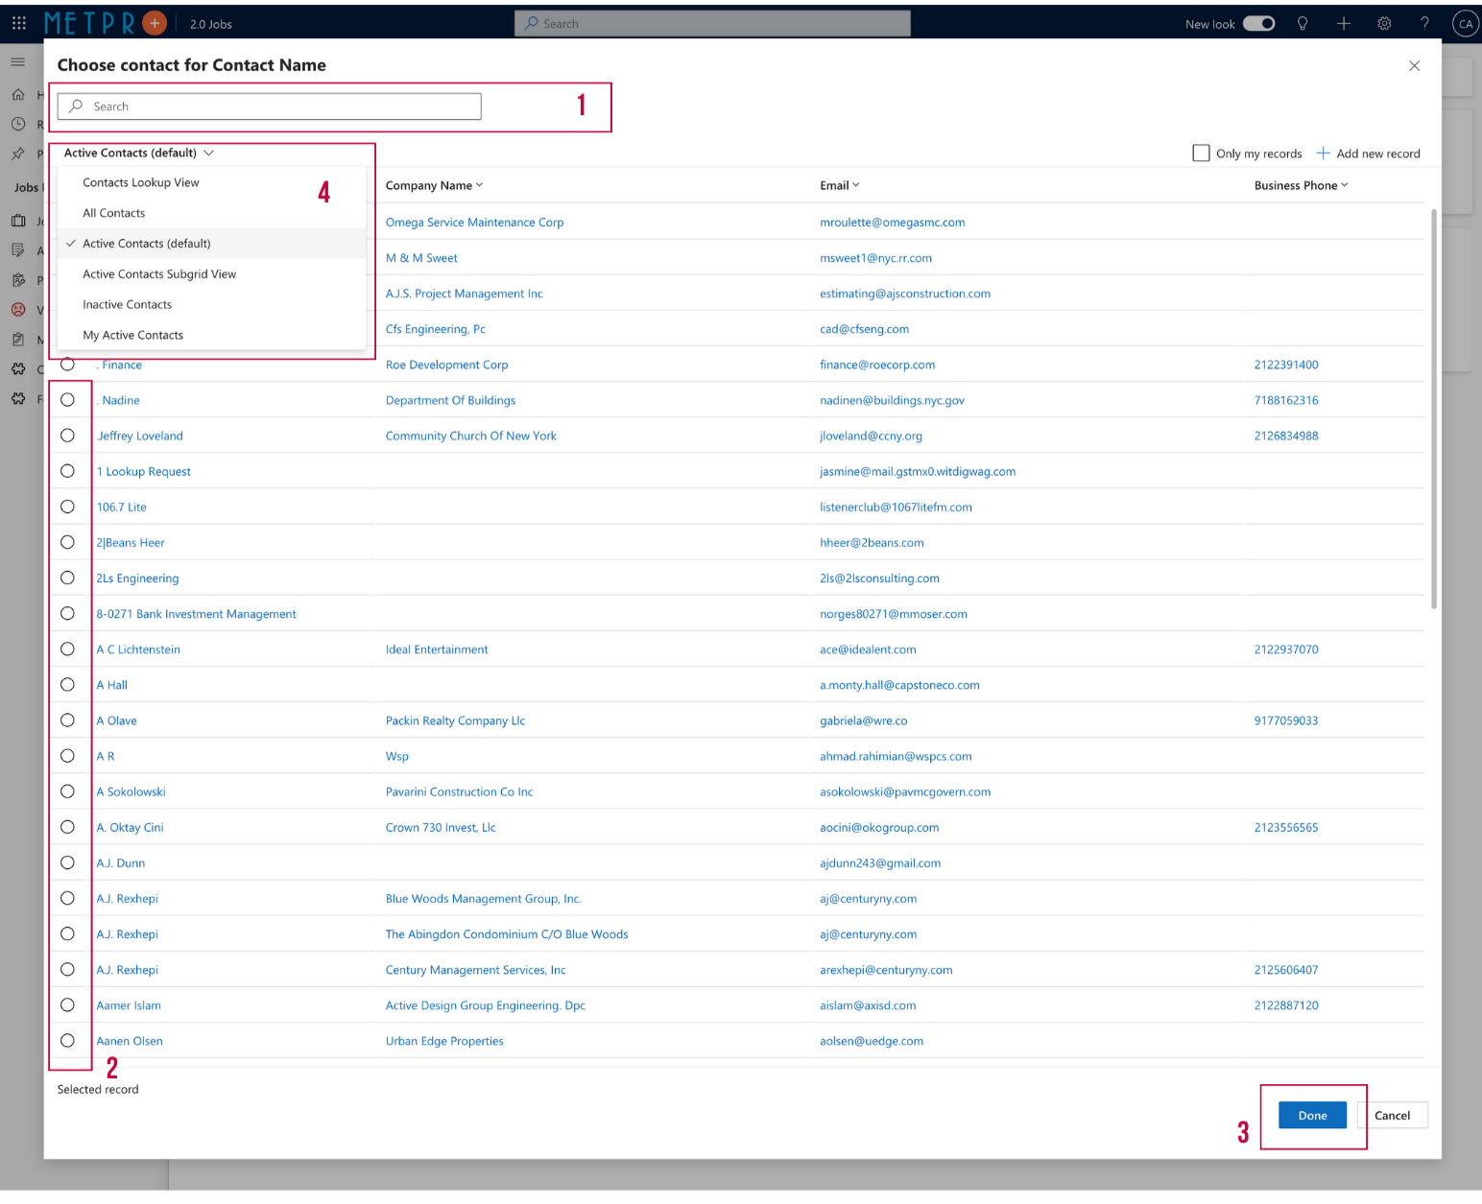
Task: Click the orange plus logo icon
Action: 154,23
